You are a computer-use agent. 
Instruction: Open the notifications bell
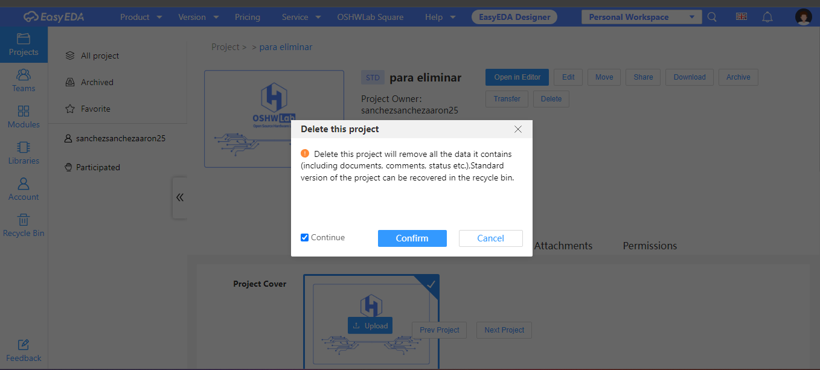tap(767, 17)
